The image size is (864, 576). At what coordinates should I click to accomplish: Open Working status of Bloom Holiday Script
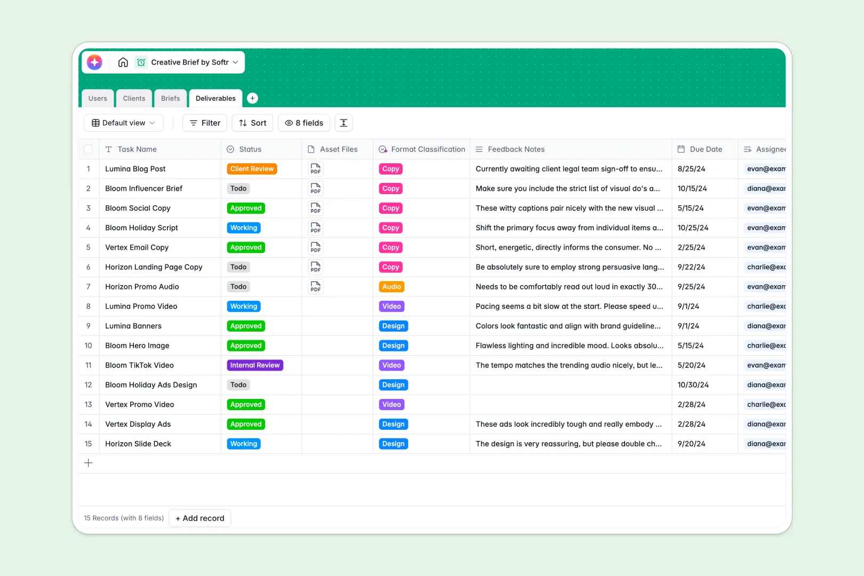pyautogui.click(x=244, y=228)
